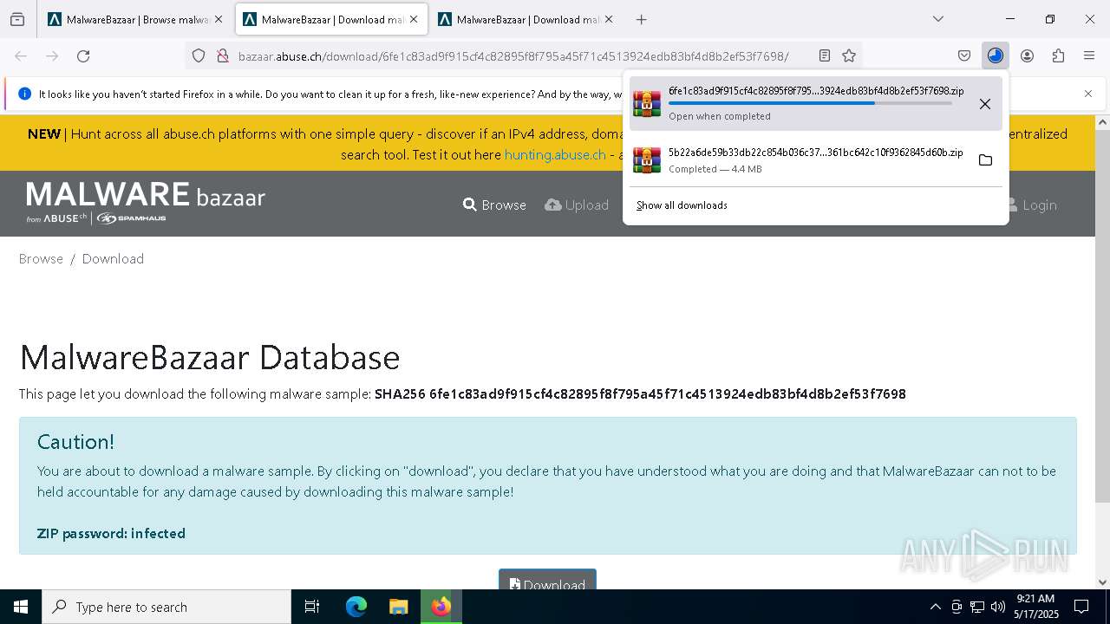Bookmark this page with star

coord(849,55)
